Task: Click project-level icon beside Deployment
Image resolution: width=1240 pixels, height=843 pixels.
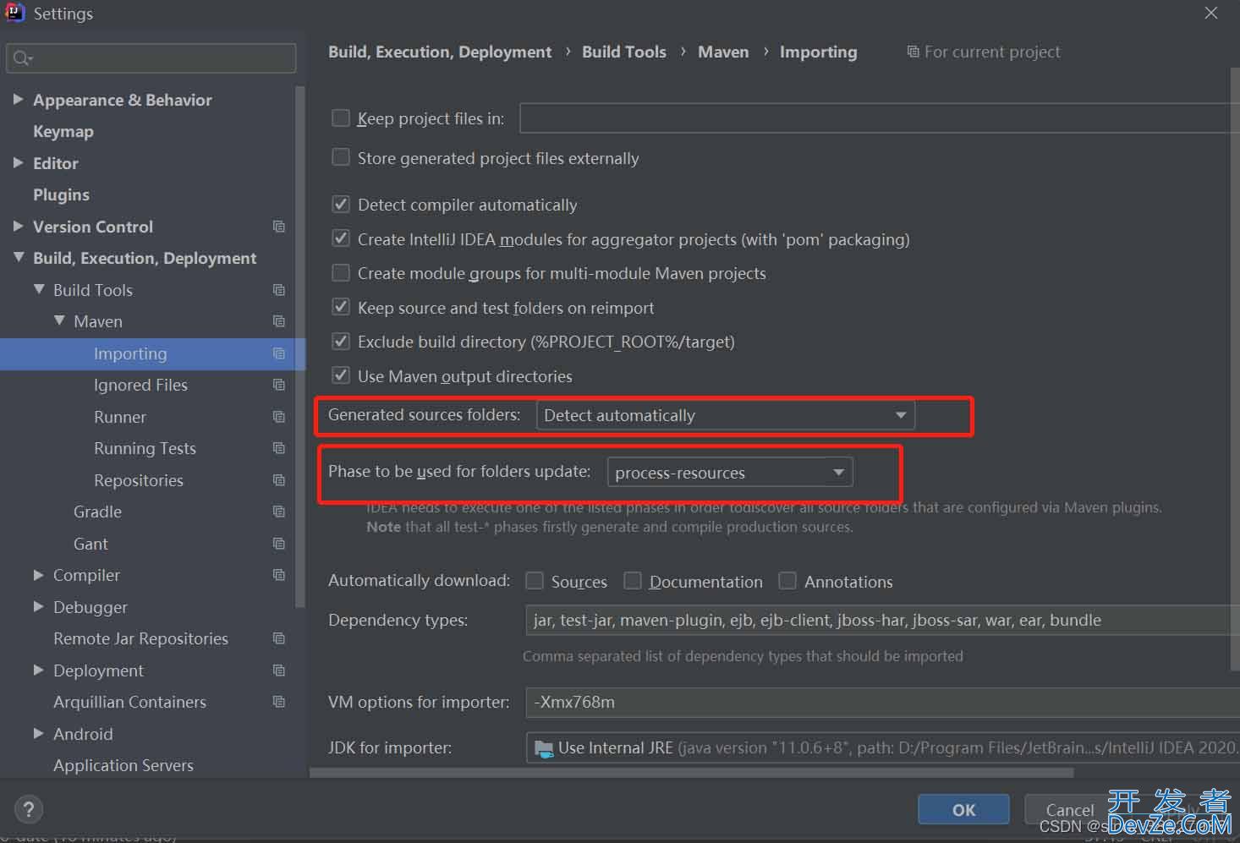Action: (279, 671)
